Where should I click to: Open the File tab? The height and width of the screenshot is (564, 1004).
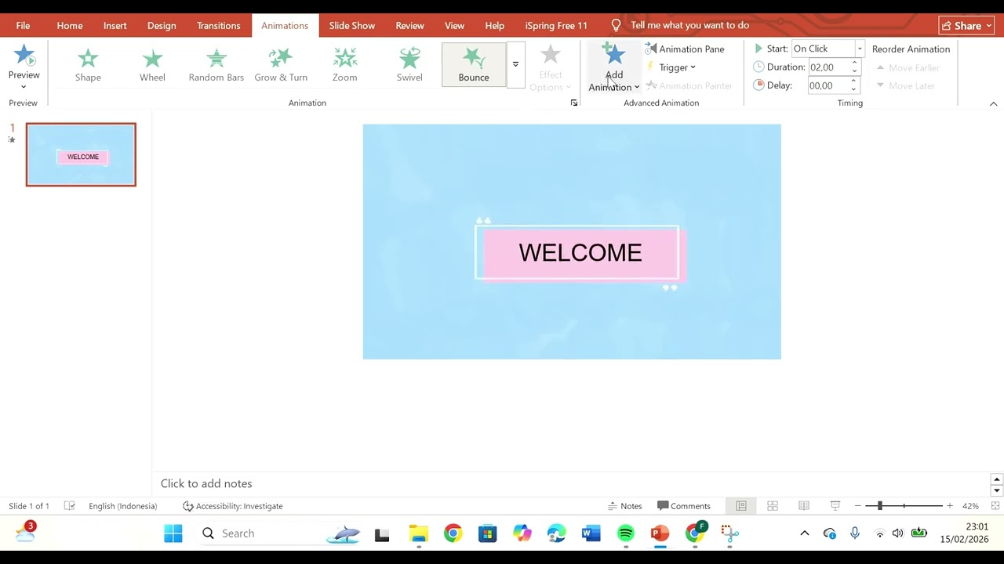[23, 26]
